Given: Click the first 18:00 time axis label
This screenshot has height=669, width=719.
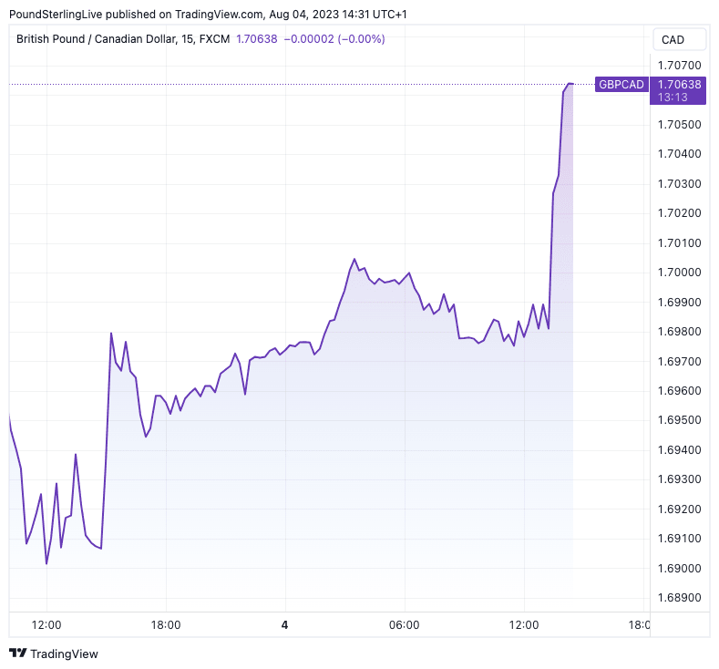Looking at the screenshot, I should (x=165, y=625).
